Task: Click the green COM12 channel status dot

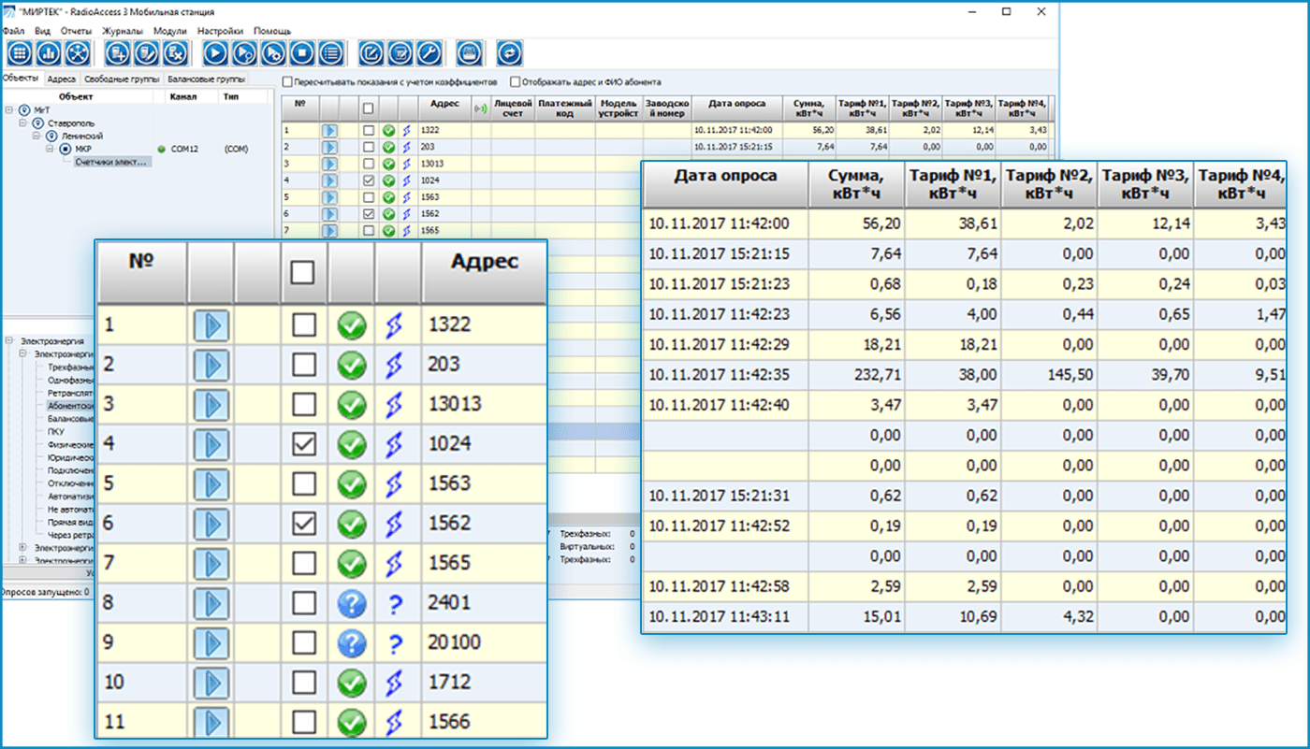Action: click(x=161, y=149)
